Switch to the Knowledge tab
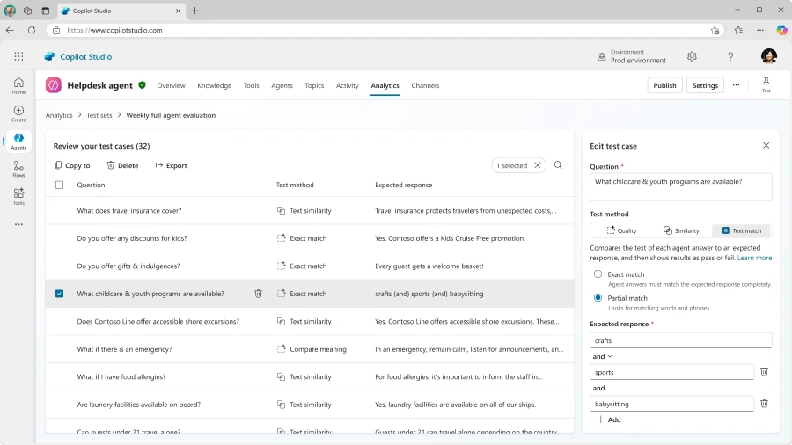Viewport: 792px width, 445px height. [214, 85]
